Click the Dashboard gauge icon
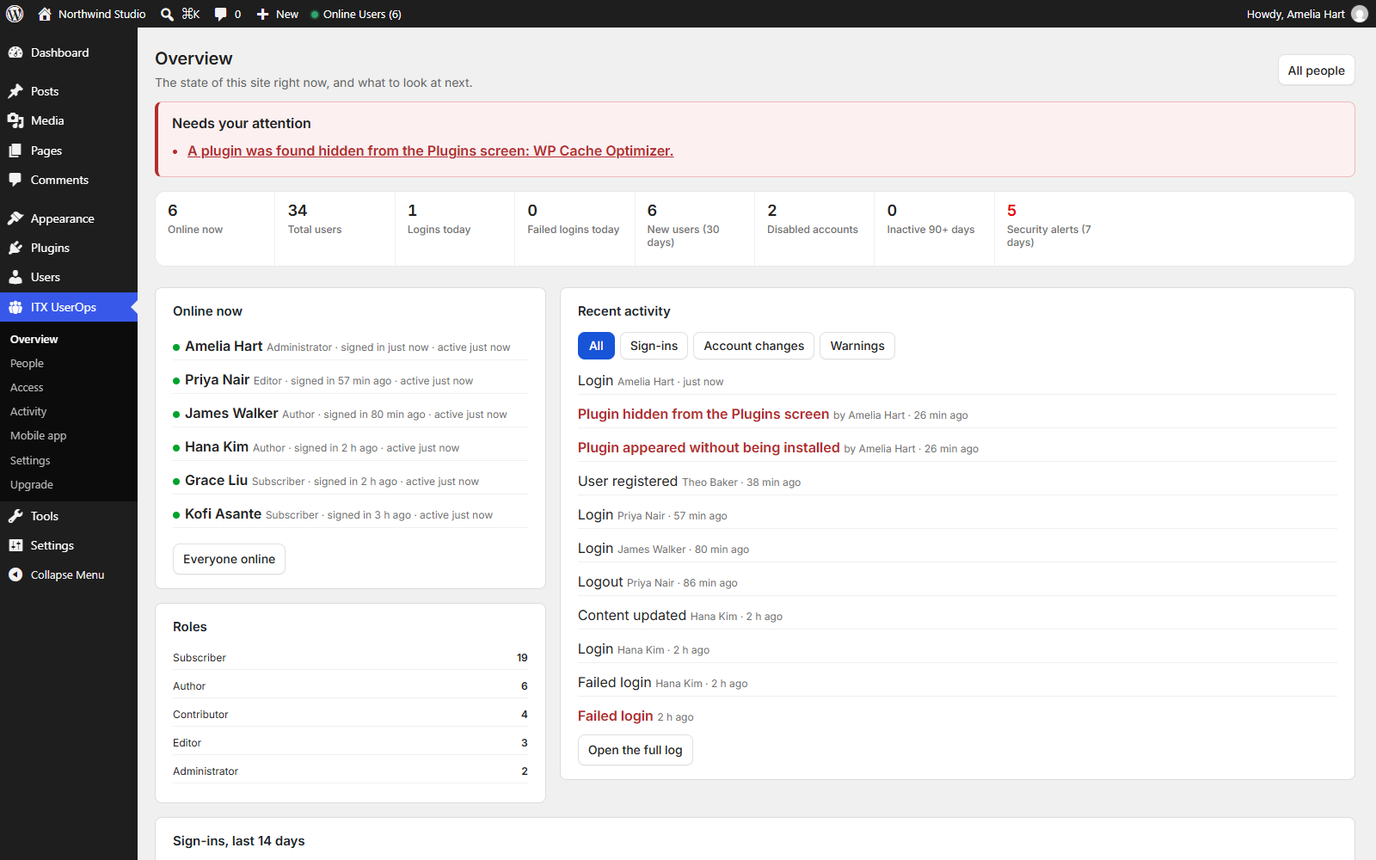This screenshot has height=860, width=1376. point(15,52)
